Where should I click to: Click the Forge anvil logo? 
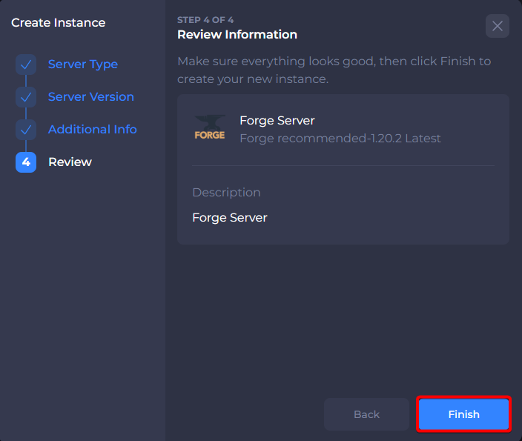pyautogui.click(x=209, y=128)
